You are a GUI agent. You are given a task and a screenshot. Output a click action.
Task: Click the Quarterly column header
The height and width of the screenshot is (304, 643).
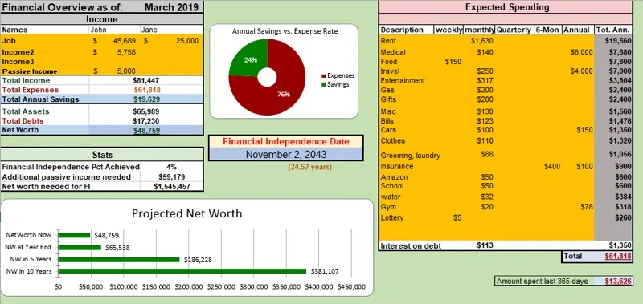coord(514,30)
